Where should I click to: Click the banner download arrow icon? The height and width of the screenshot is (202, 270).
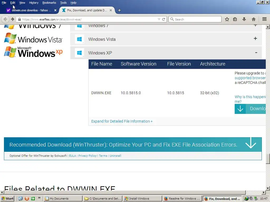coord(251,143)
